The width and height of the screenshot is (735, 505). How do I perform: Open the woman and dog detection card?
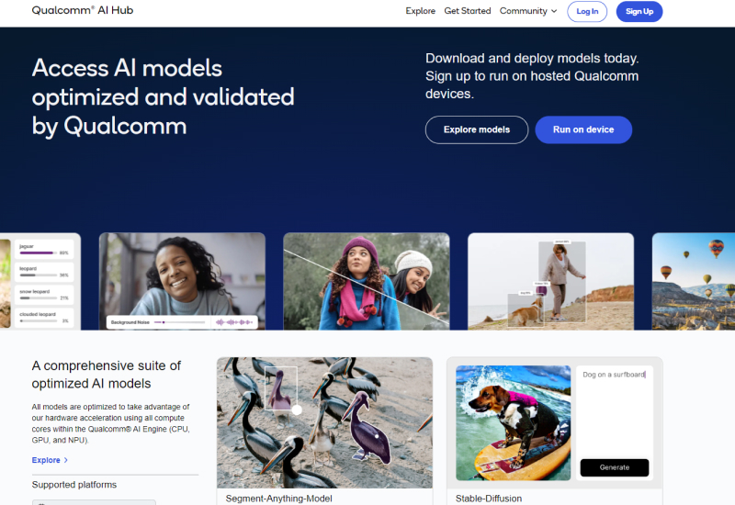550,281
